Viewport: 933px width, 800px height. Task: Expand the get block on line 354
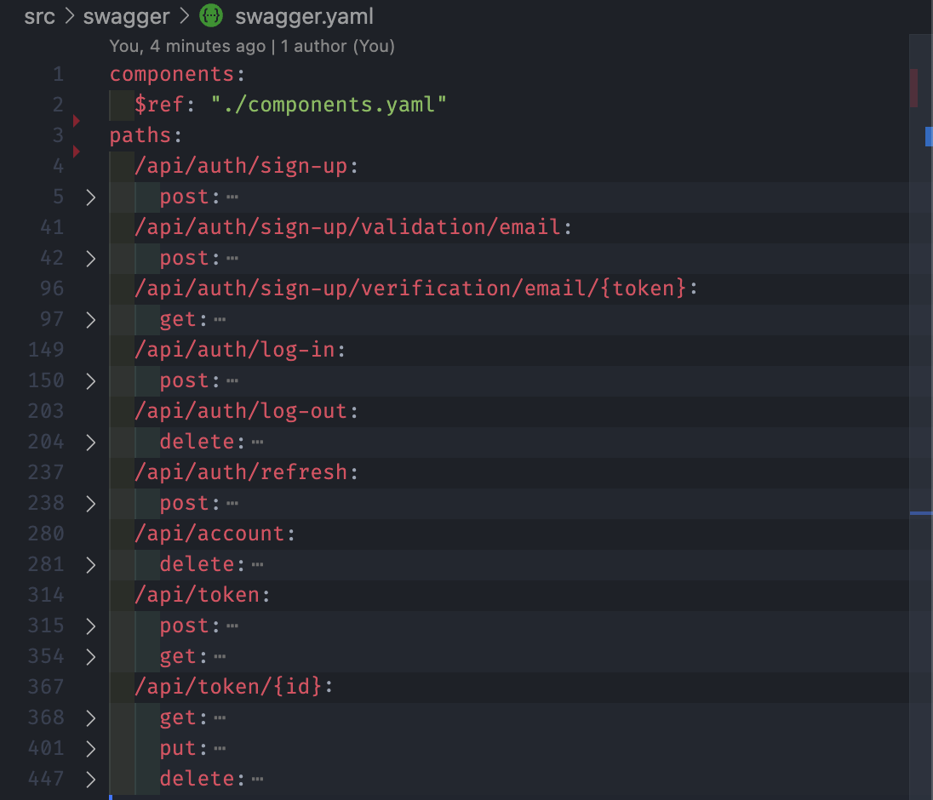pyautogui.click(x=90, y=657)
